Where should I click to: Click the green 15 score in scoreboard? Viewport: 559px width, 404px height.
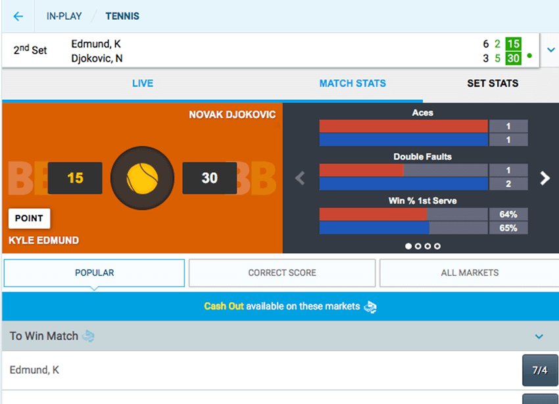pos(514,44)
